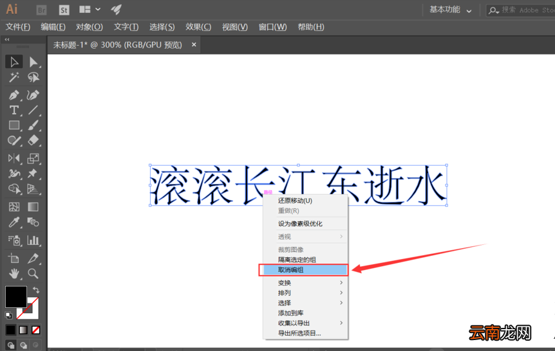Select the Line Segment tool
Screen dimensions: 555x351
pos(33,110)
